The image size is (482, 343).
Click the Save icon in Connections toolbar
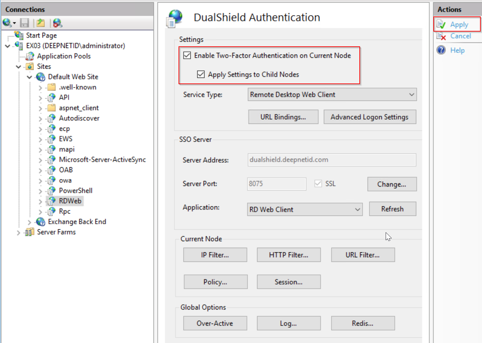[x=25, y=23]
